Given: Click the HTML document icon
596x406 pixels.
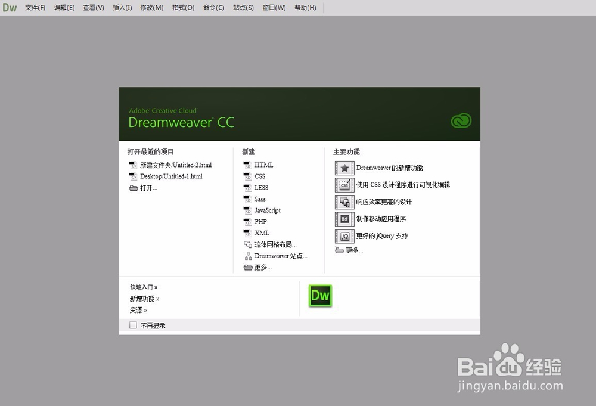Looking at the screenshot, I should click(x=248, y=165).
